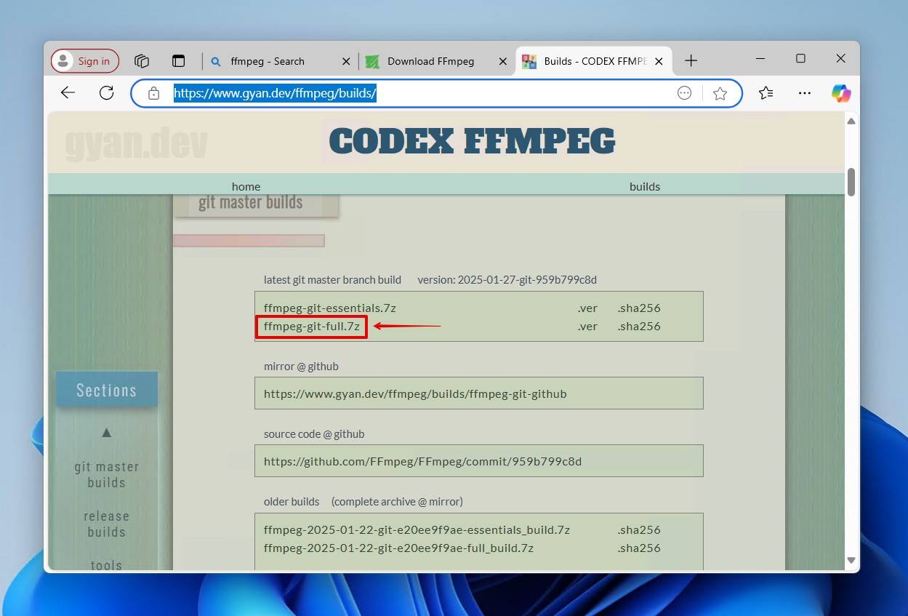Click the Refresh page icon

(106, 92)
